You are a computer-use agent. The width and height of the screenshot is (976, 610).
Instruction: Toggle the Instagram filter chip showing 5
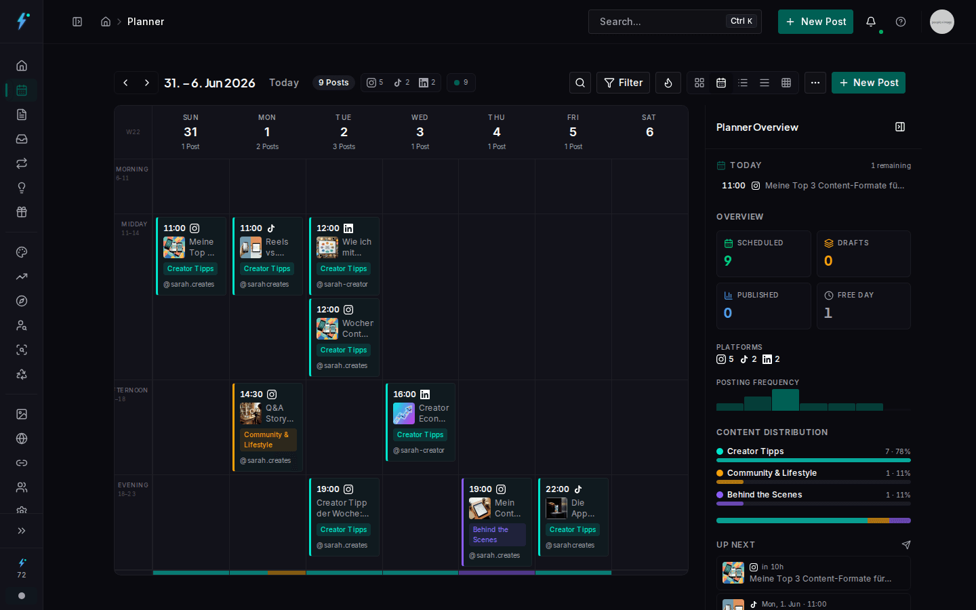(x=375, y=83)
